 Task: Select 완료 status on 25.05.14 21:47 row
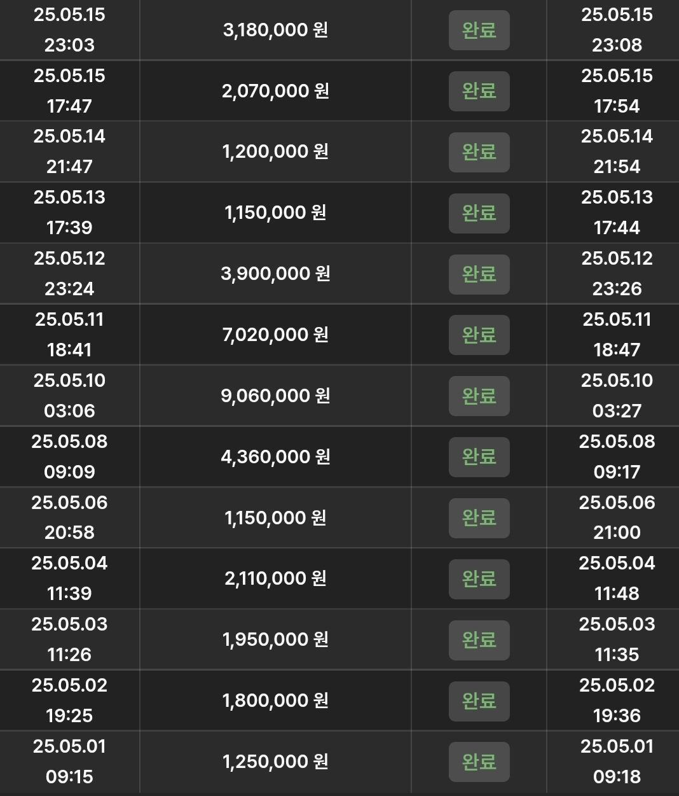point(479,152)
